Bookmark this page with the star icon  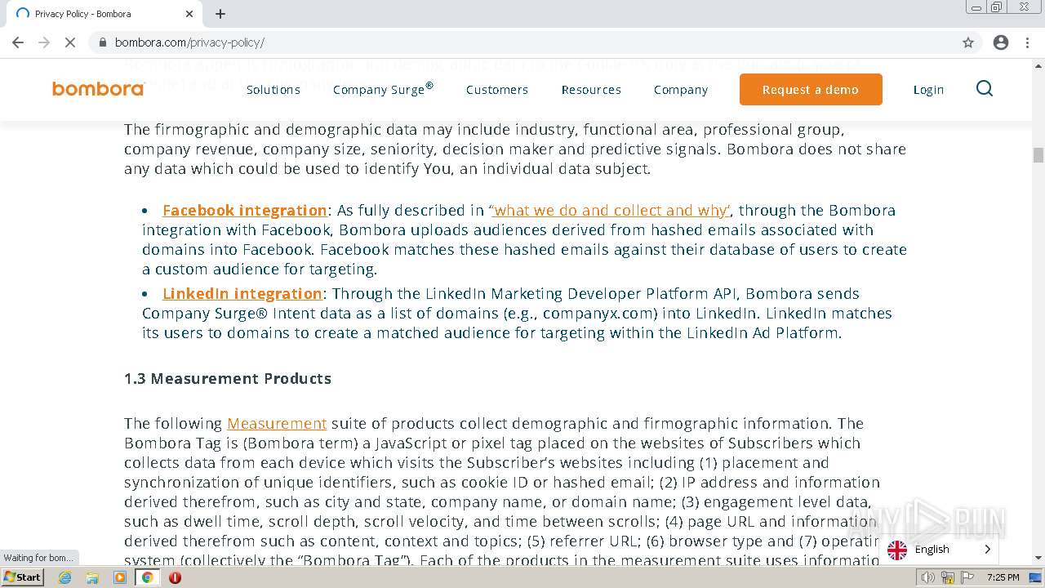(968, 42)
